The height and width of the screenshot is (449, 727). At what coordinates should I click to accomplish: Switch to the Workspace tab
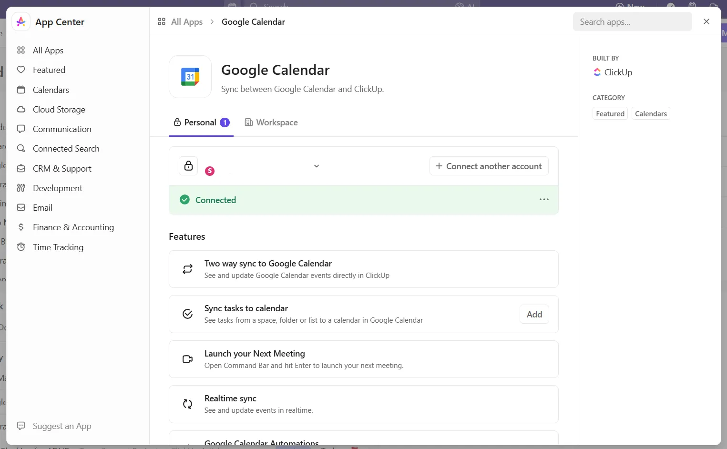(x=271, y=122)
